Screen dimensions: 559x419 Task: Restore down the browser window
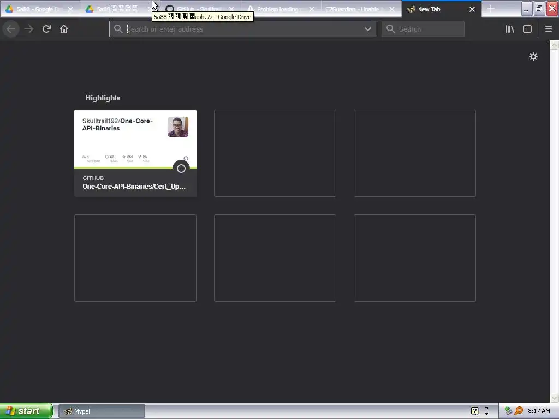pos(539,9)
